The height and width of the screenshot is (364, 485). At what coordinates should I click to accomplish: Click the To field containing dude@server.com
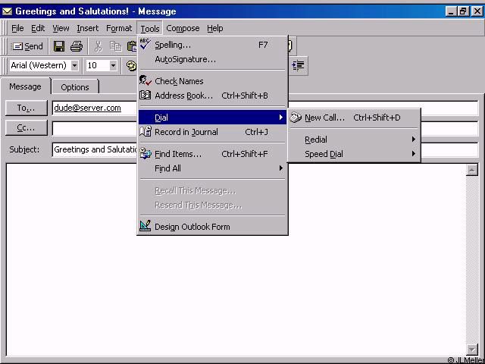[x=95, y=108]
